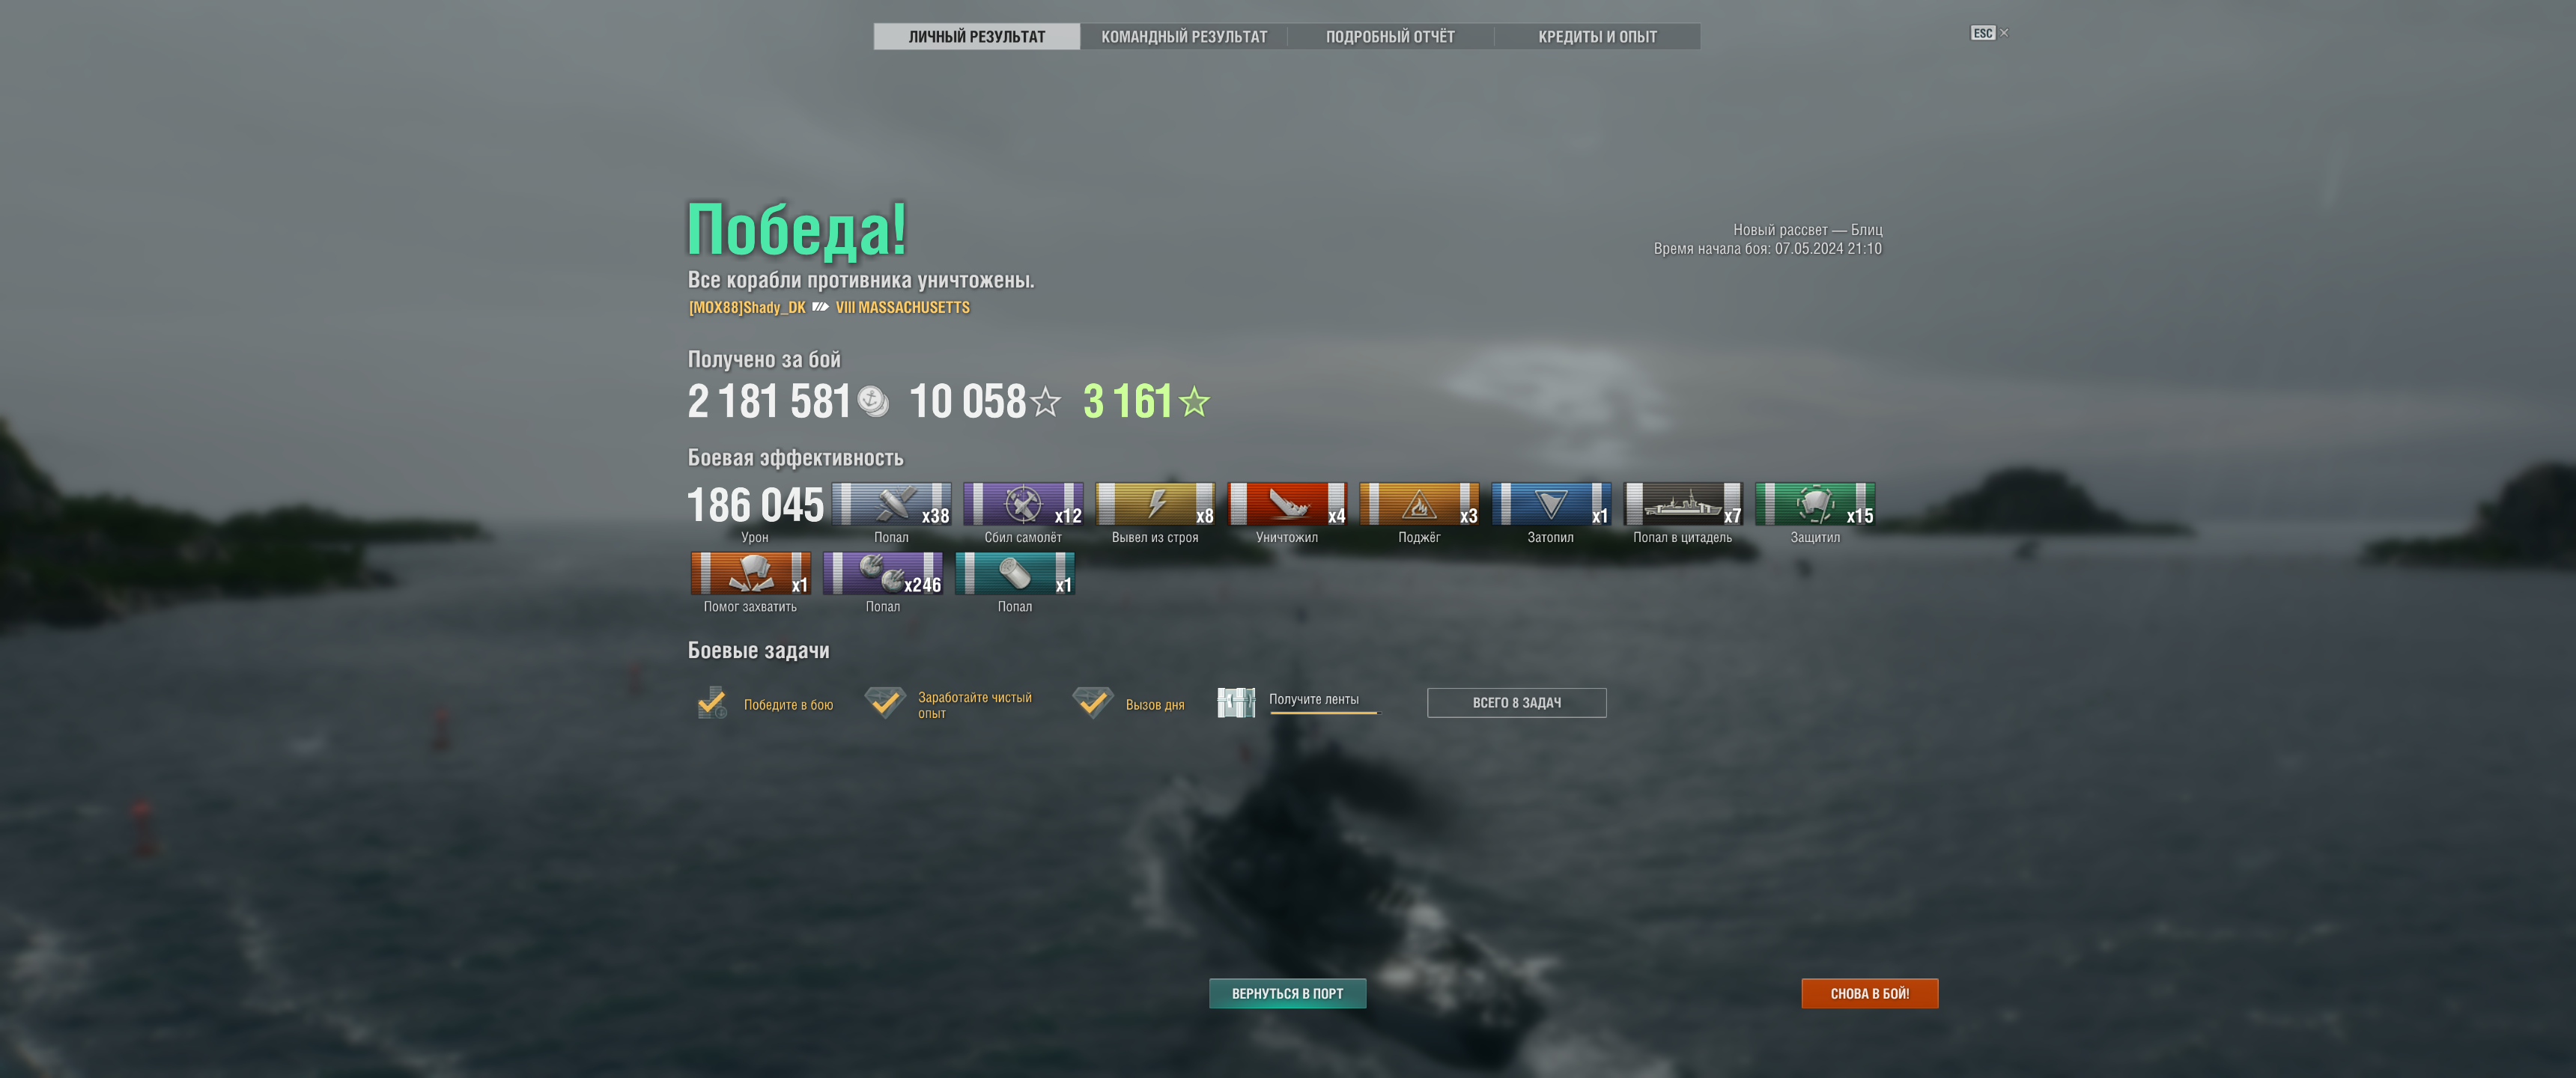Select the defended ribbon x15
The height and width of the screenshot is (1078, 2576).
[x=1815, y=504]
